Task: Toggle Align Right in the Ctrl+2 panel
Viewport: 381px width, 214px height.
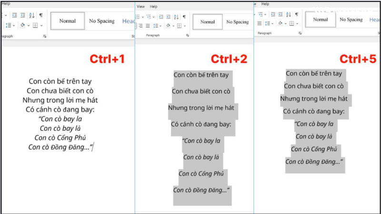Action: point(140,26)
